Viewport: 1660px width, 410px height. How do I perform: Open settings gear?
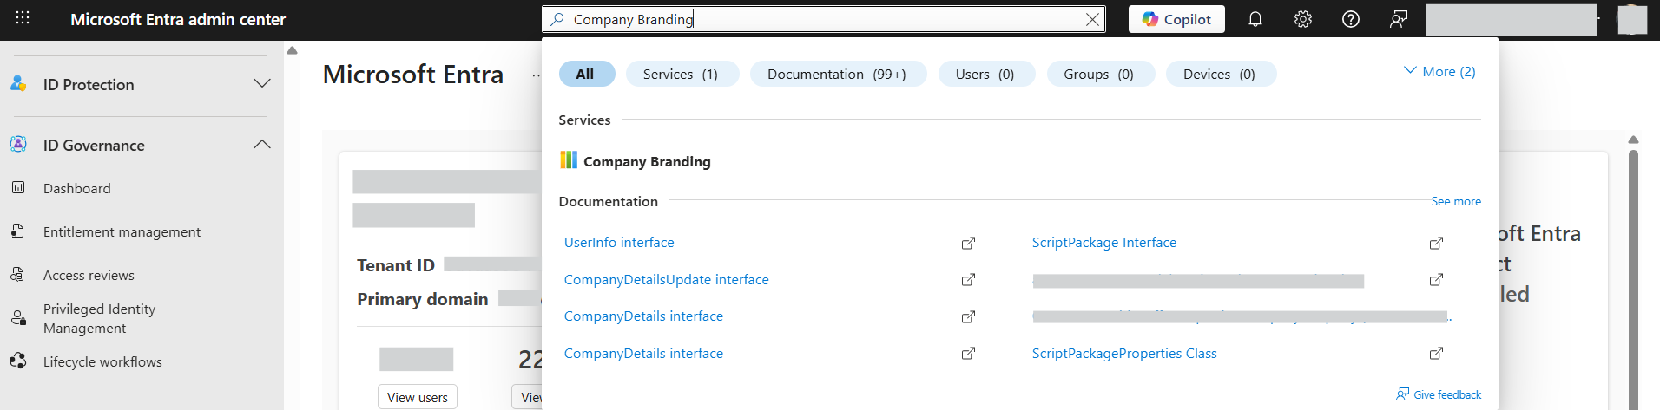click(1303, 19)
